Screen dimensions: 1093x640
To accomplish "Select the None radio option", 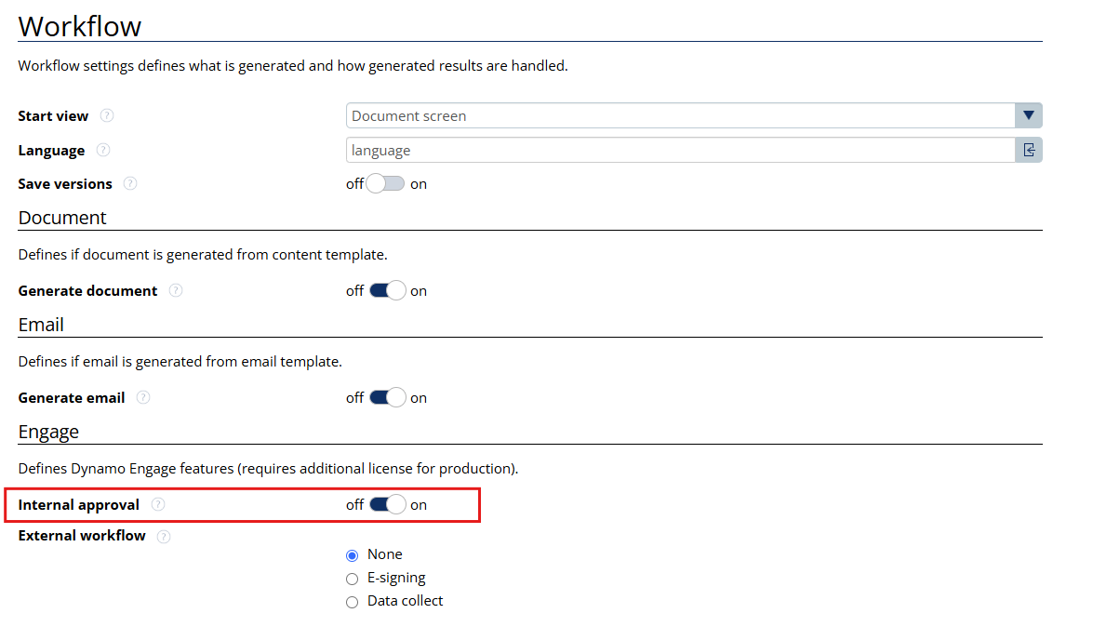I will coord(352,555).
